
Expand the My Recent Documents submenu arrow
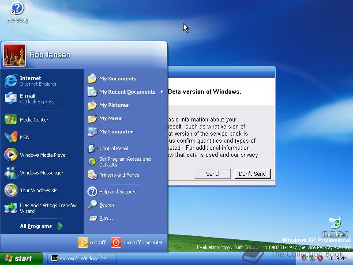click(x=161, y=92)
